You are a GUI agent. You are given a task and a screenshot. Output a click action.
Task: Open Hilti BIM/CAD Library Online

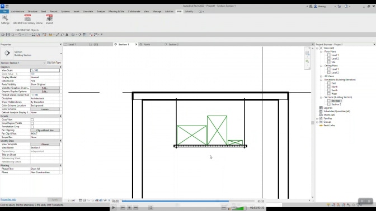pyautogui.click(x=27, y=20)
